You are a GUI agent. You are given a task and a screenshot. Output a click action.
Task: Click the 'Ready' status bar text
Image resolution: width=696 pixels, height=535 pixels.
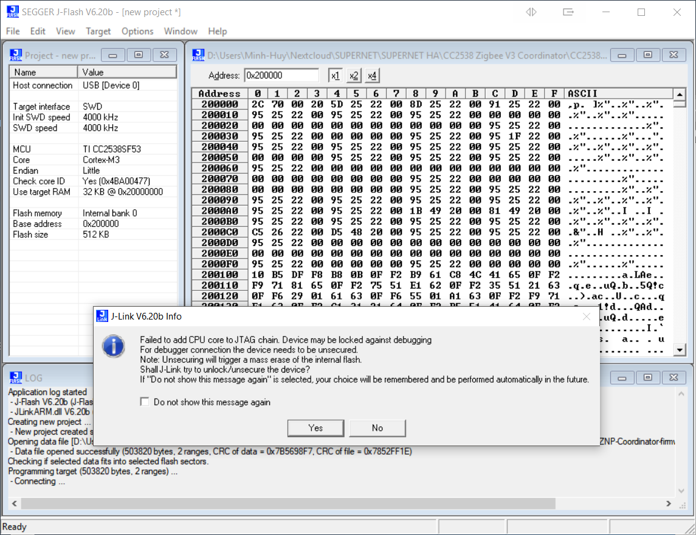(x=15, y=527)
